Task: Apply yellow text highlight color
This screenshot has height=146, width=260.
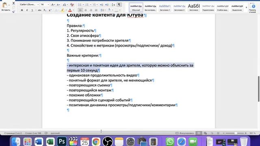Action: click(63, 10)
